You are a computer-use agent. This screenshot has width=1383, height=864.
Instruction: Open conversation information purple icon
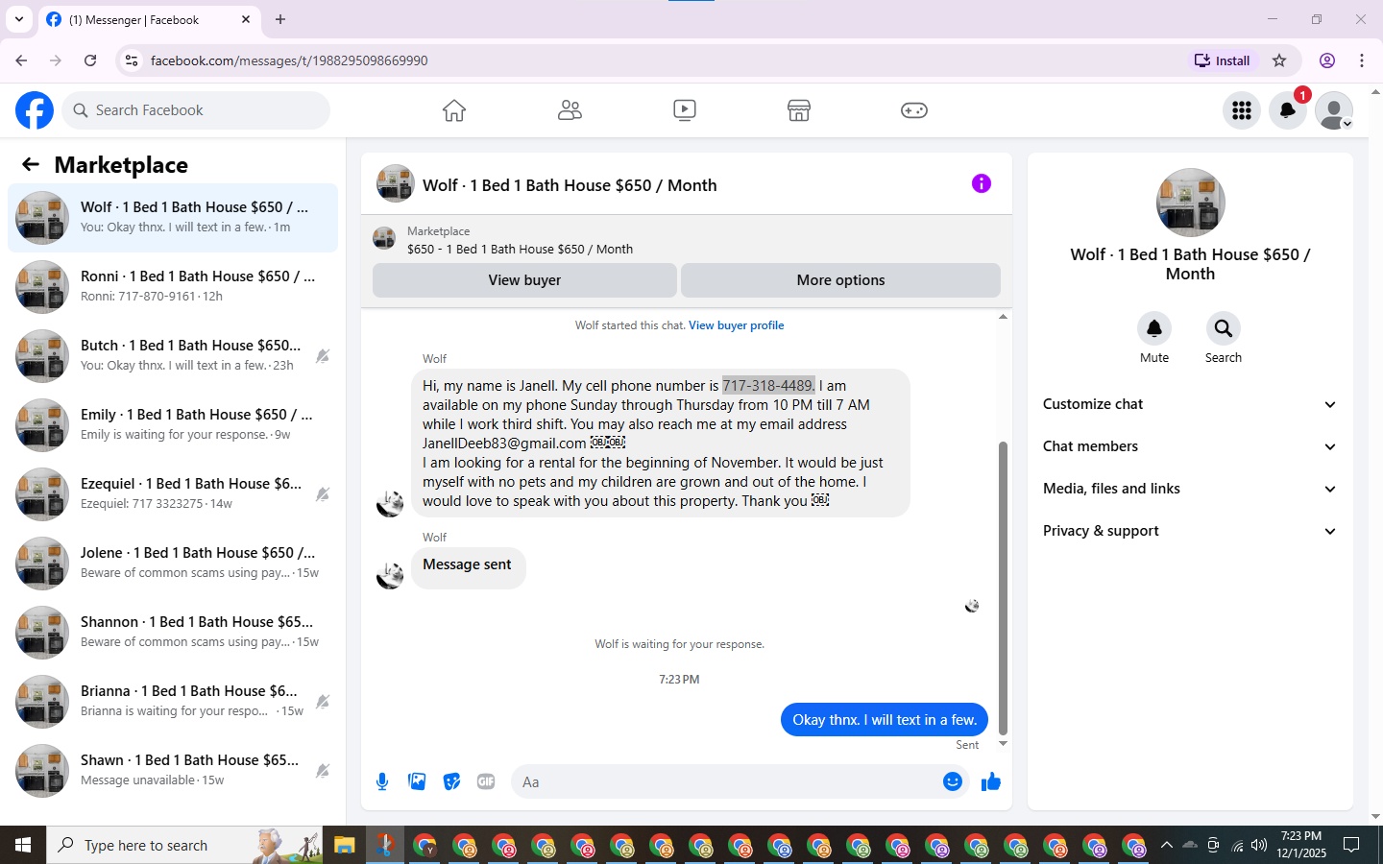click(x=981, y=183)
